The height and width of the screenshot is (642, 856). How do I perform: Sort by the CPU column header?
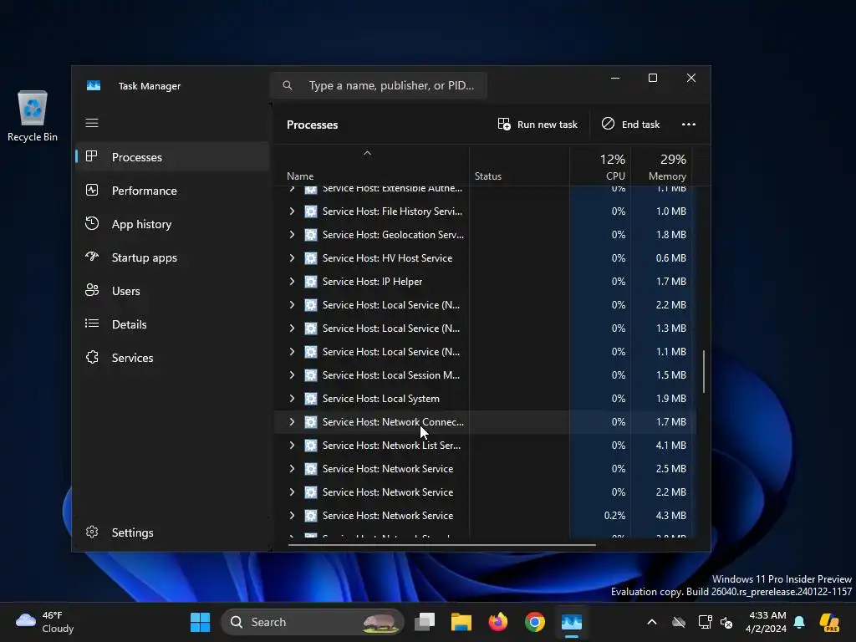[x=600, y=167]
